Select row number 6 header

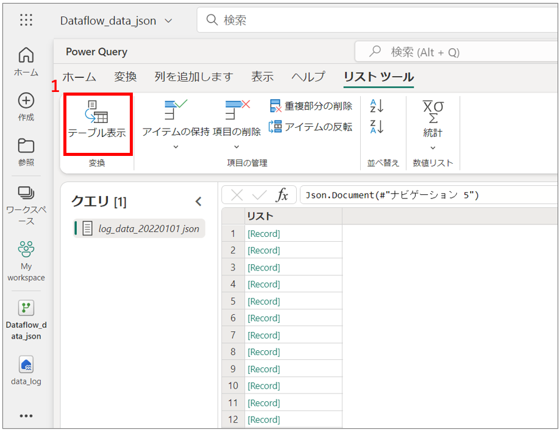pos(233,319)
